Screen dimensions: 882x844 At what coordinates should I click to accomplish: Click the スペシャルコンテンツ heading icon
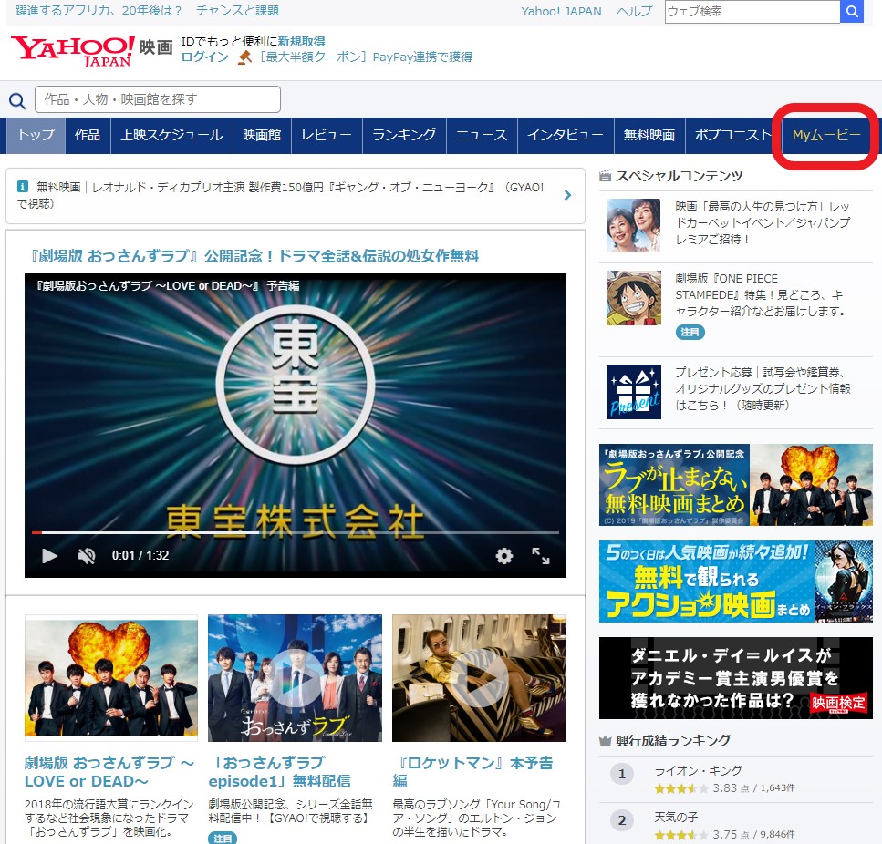click(x=606, y=176)
